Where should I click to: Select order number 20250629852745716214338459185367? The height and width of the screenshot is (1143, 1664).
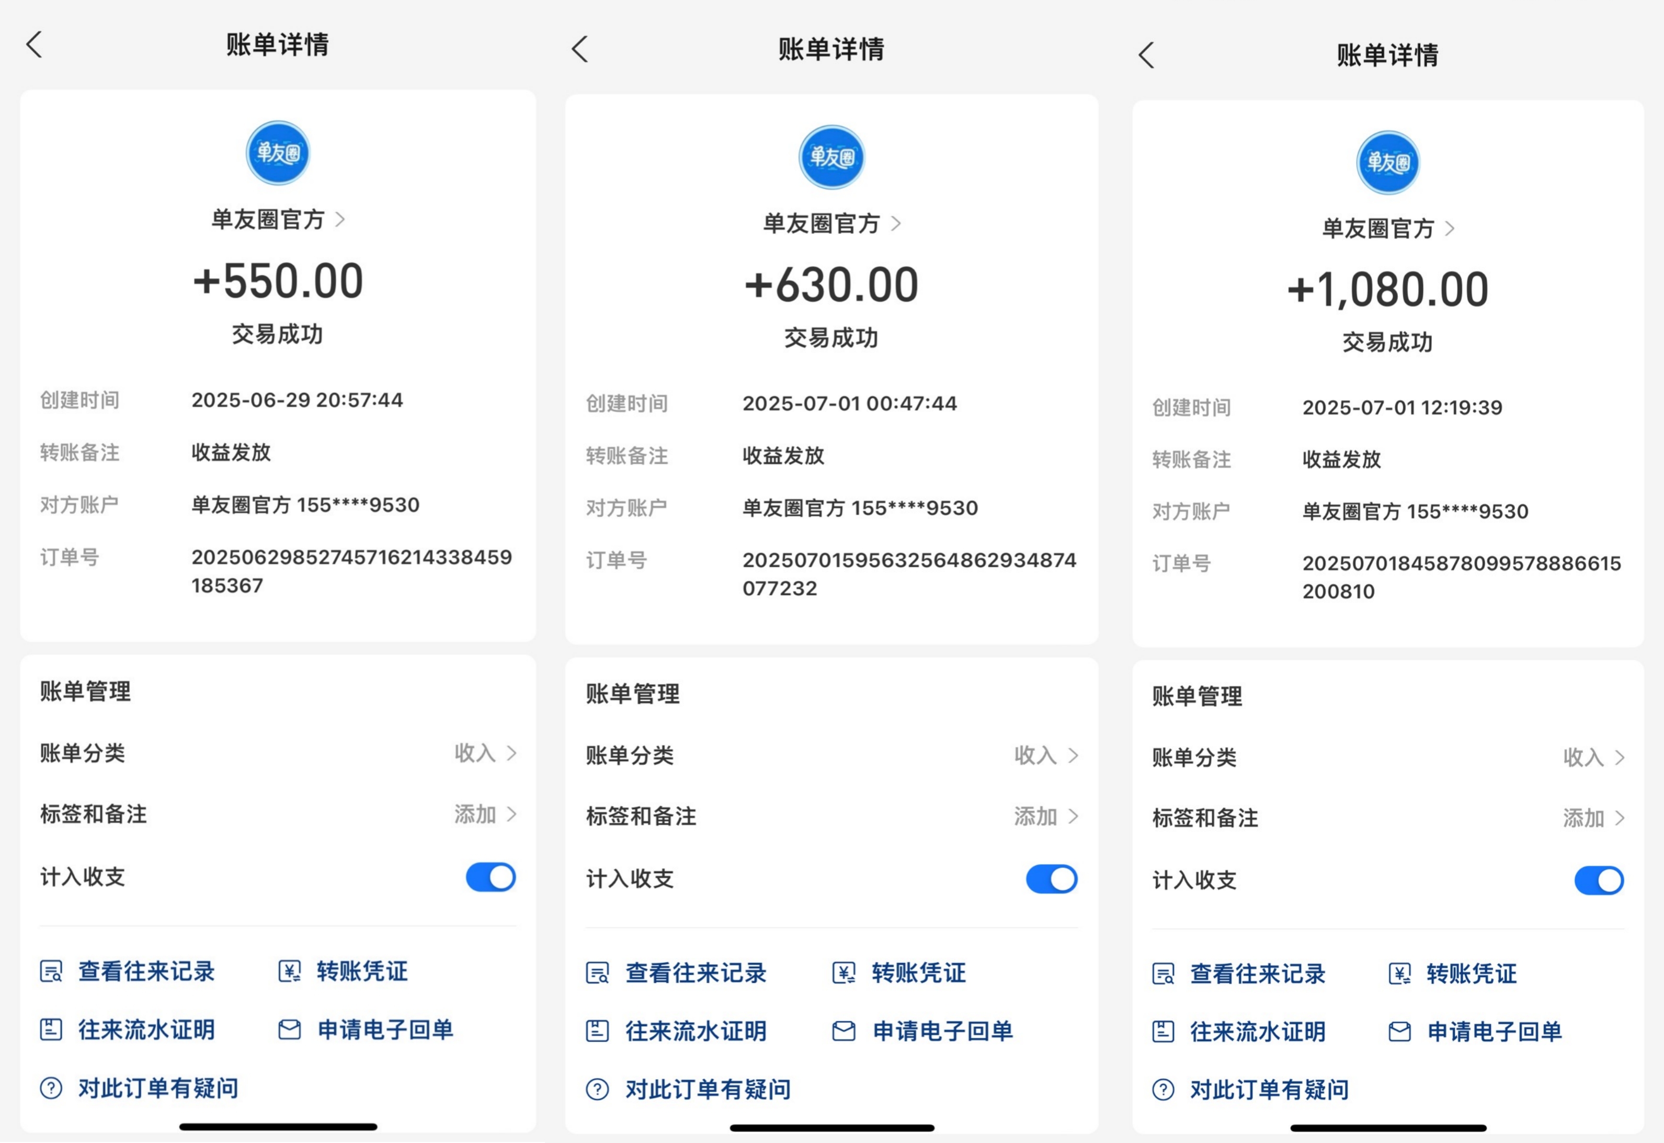[351, 571]
